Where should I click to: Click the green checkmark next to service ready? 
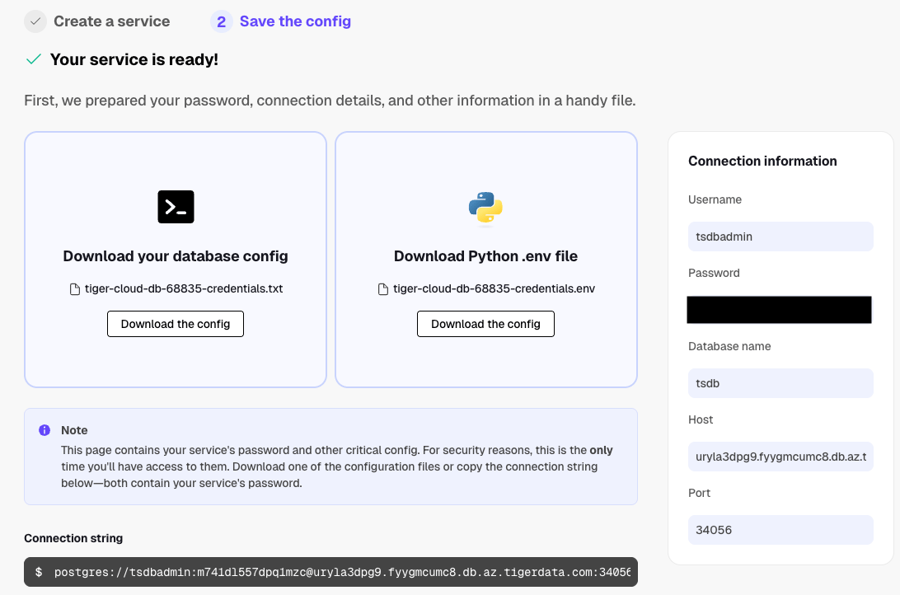34,59
